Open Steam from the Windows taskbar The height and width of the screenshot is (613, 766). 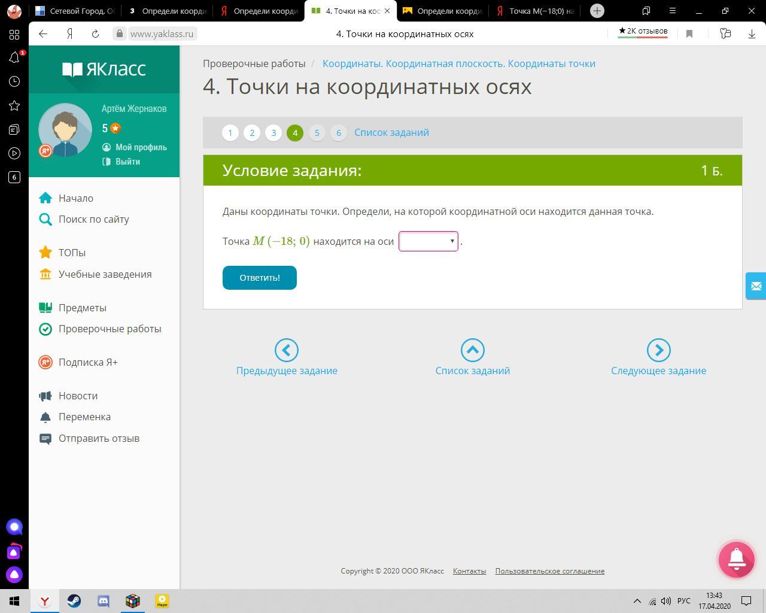point(74,600)
